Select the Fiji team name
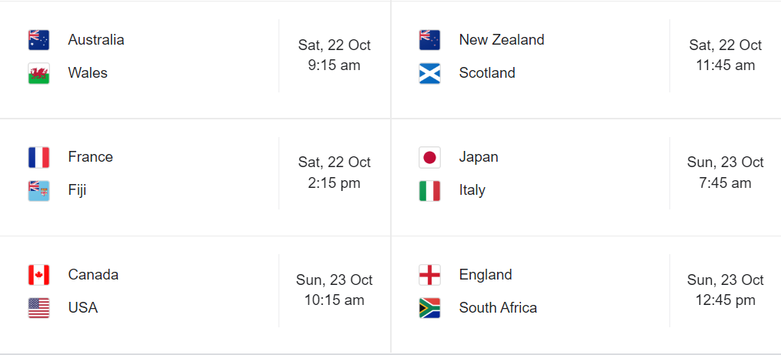Image resolution: width=781 pixels, height=355 pixels. pyautogui.click(x=77, y=190)
